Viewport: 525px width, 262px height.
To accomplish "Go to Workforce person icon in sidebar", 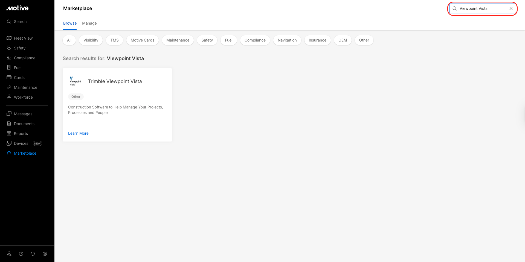I will [9, 97].
